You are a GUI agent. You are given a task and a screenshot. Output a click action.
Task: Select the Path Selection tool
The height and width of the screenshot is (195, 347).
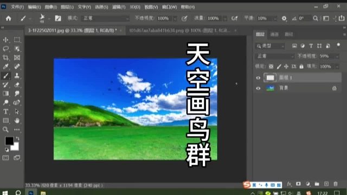(x=17, y=112)
